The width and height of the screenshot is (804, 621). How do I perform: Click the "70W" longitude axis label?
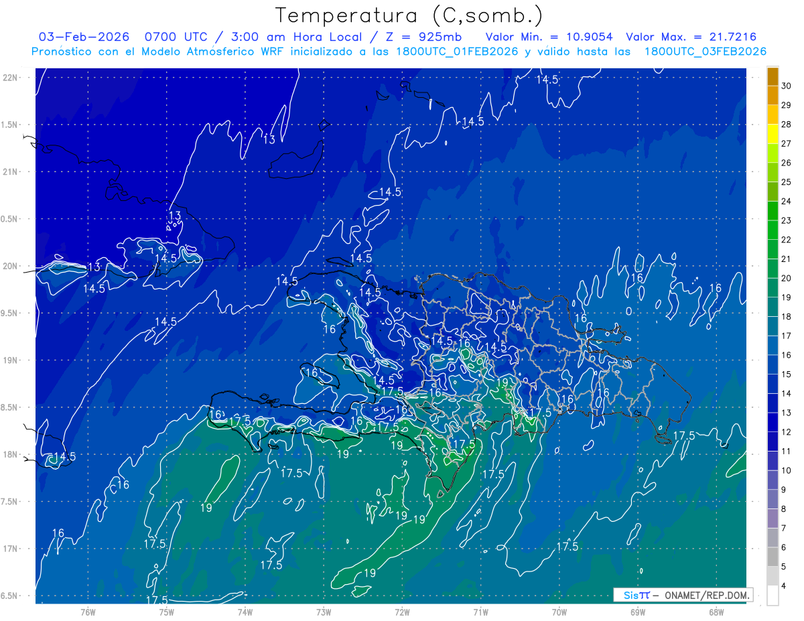point(559,612)
